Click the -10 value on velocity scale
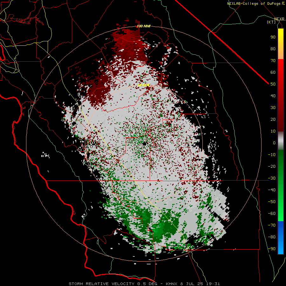The image size is (286, 286). coord(272,155)
